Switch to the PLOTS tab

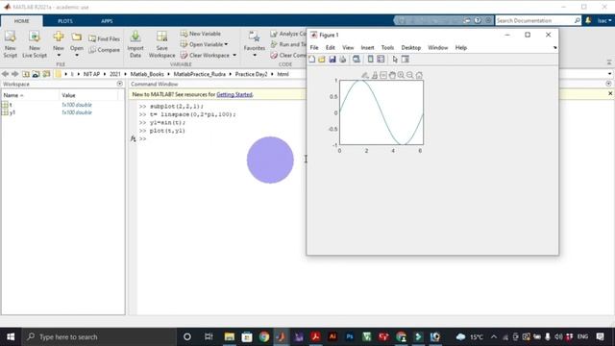(65, 21)
